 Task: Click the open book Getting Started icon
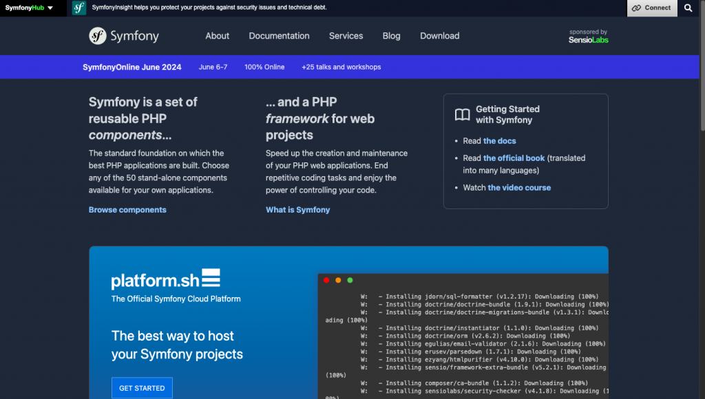pos(462,115)
